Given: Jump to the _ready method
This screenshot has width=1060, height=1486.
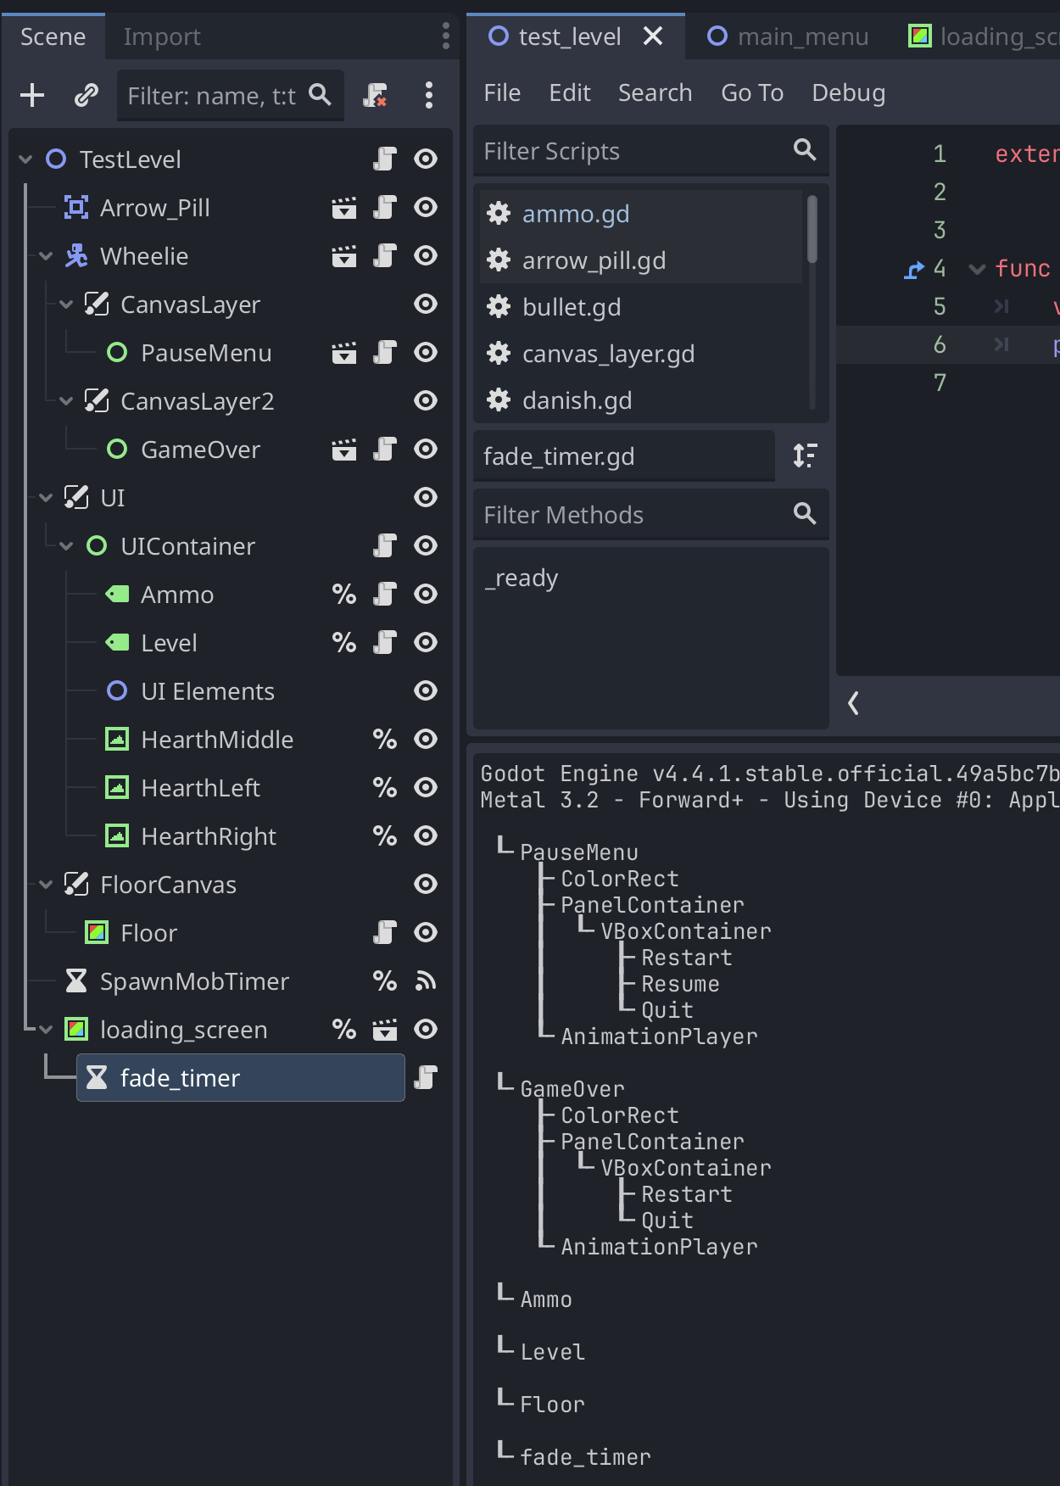Looking at the screenshot, I should (522, 578).
